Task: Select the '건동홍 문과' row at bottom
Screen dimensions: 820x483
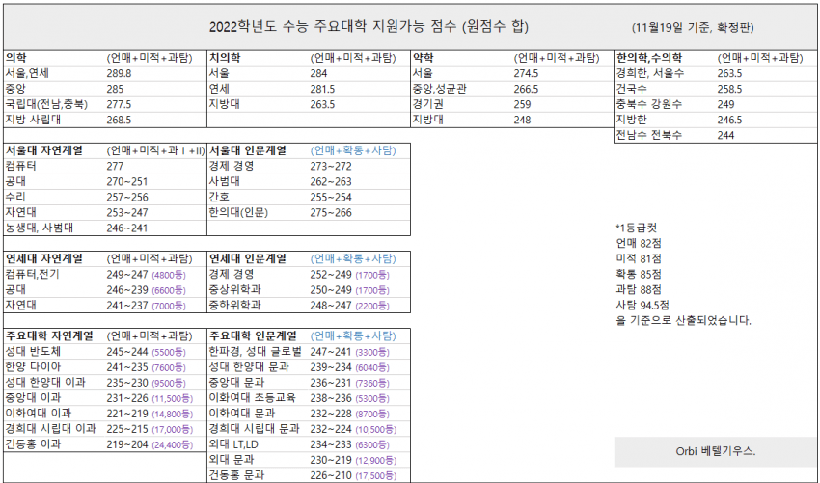Action: point(309,475)
